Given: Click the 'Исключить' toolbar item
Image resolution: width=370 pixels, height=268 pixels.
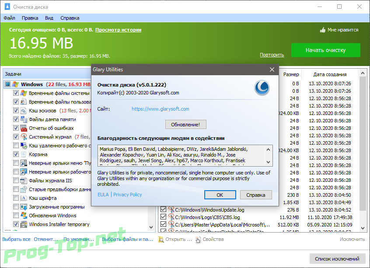Looking at the screenshot, I should (353, 239).
